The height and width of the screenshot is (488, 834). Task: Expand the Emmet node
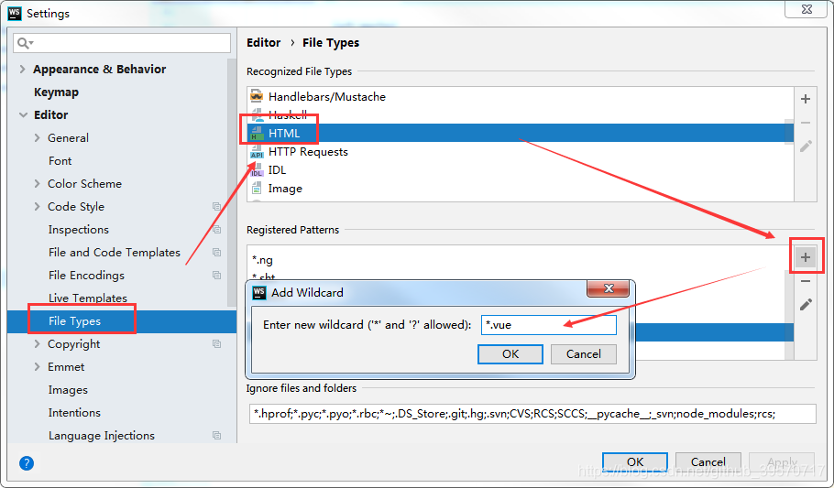point(37,367)
